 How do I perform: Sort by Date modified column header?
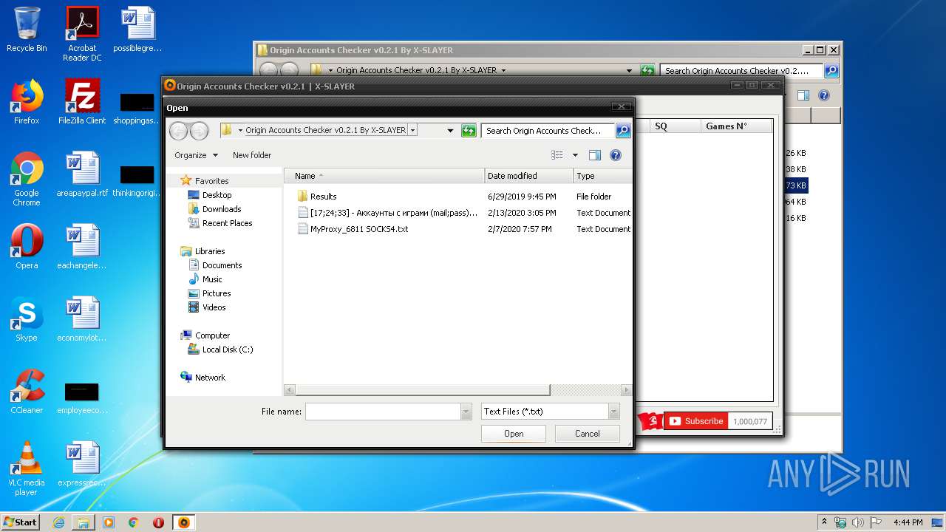click(529, 176)
